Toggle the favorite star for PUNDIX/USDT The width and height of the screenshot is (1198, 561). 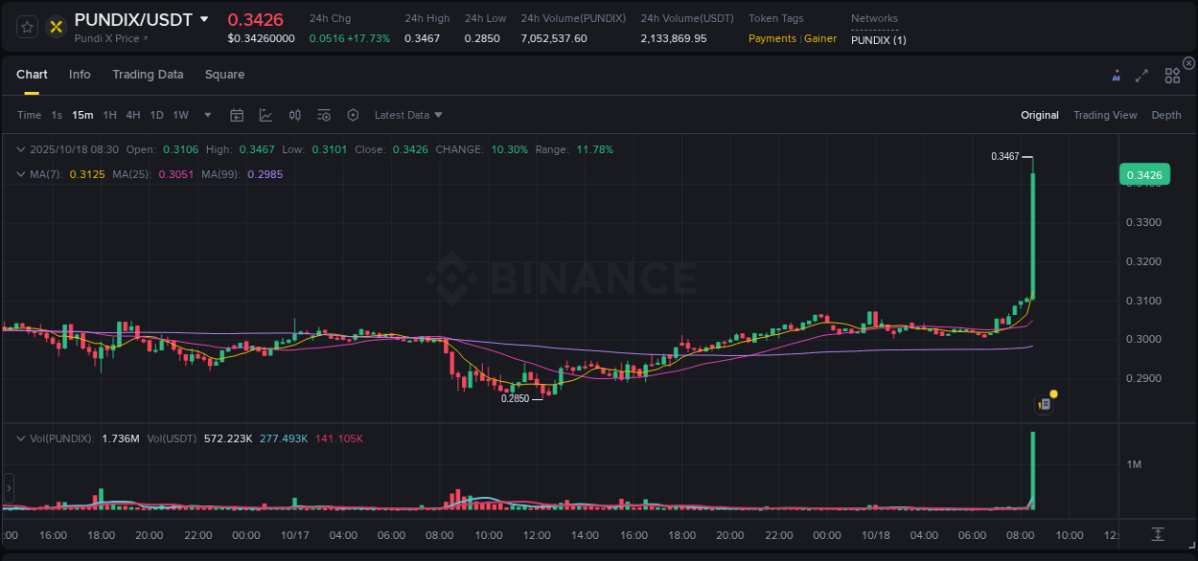coord(26,27)
